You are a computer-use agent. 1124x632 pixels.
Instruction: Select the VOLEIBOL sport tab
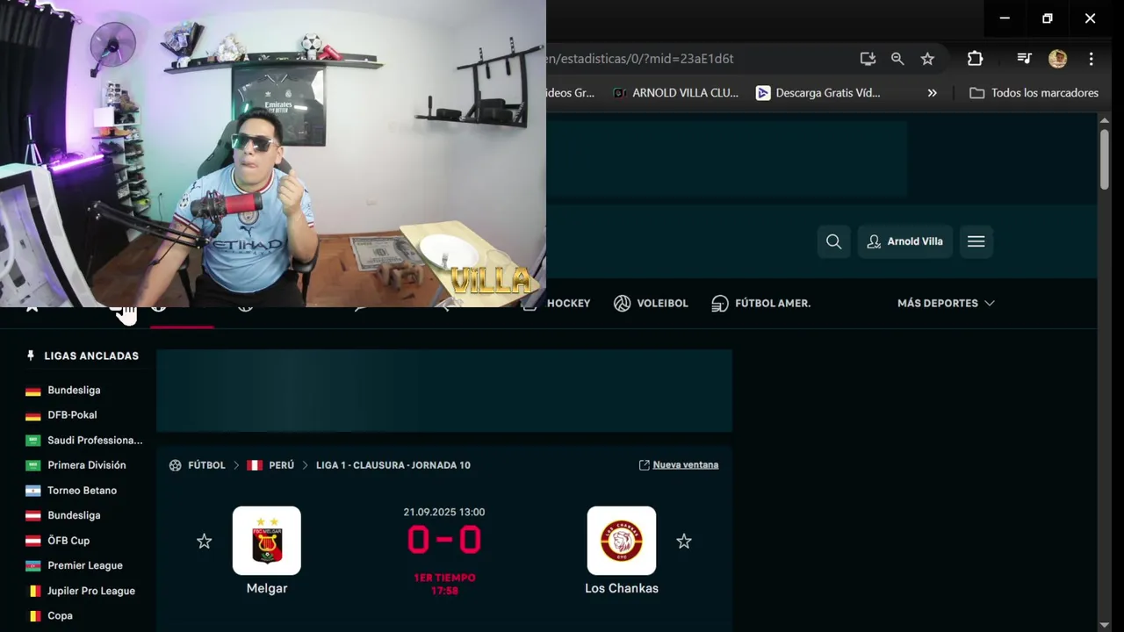click(x=651, y=303)
